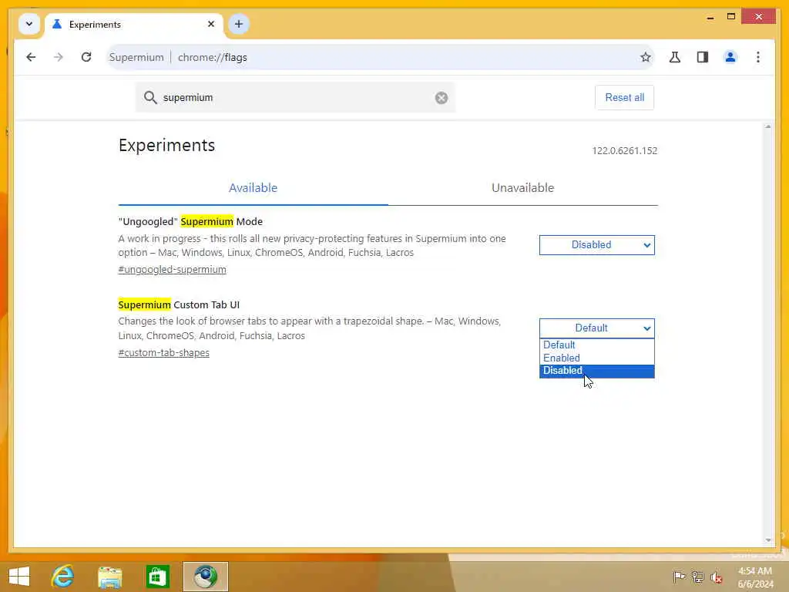Open Action Center flag tray icon
Viewport: 789px width, 592px height.
click(678, 577)
